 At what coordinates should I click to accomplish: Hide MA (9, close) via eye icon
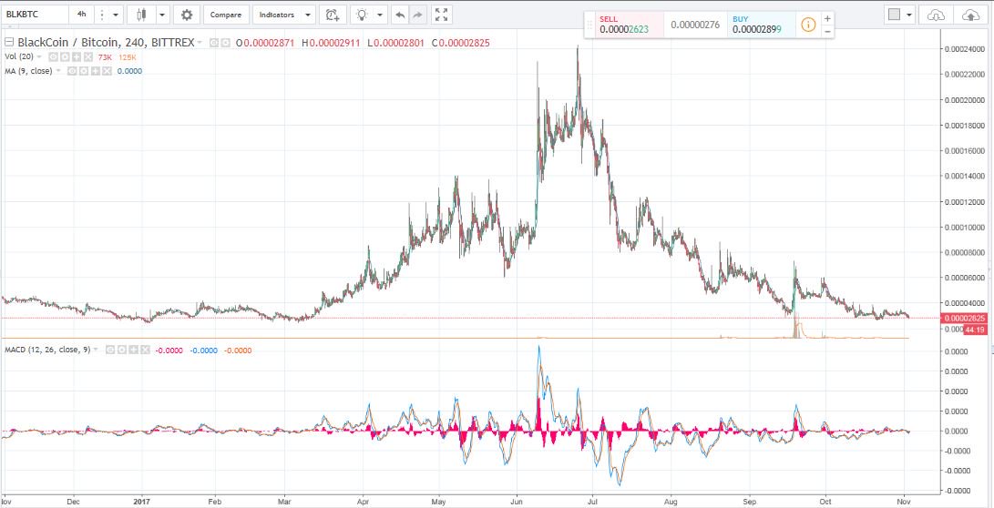pyautogui.click(x=72, y=71)
